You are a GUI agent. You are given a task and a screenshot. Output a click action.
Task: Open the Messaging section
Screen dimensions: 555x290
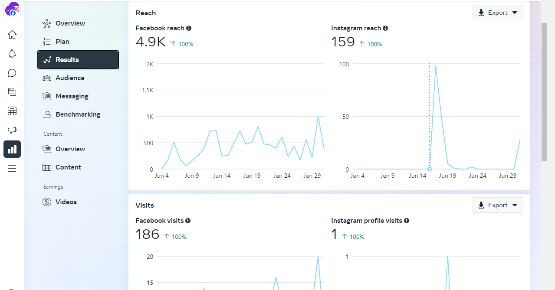point(78,96)
